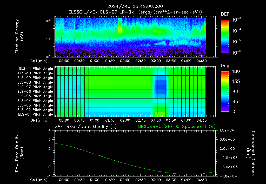Click the 'Component Distance (km)' axis label
Screen dimensions: 266x184
tap(251, 153)
